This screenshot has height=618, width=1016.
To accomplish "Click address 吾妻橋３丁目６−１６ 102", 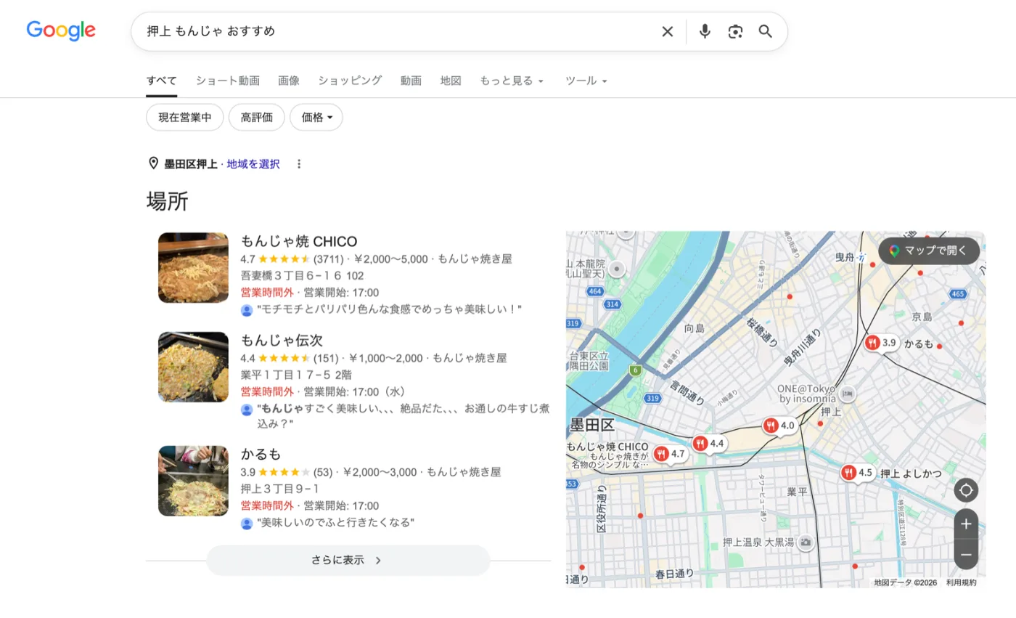I will pyautogui.click(x=302, y=276).
